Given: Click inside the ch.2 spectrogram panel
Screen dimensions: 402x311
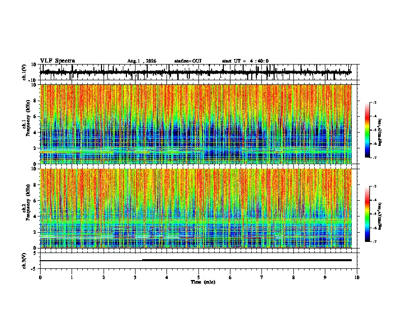Looking at the screenshot, I should coord(196,208).
